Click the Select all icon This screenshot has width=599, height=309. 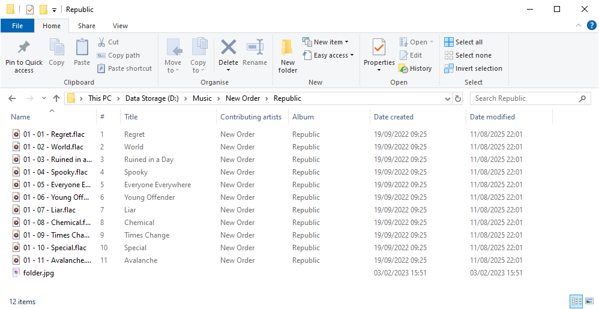coord(449,42)
